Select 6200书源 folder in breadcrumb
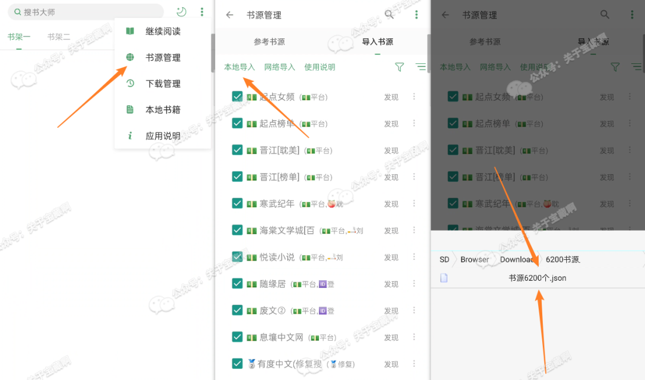645x380 pixels. 563,259
